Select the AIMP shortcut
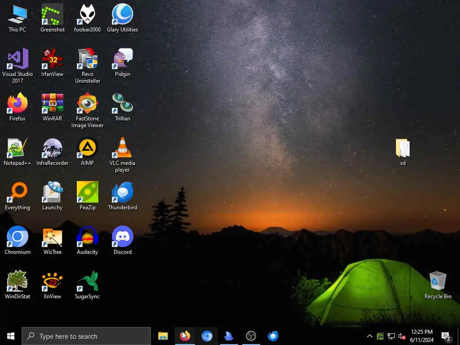460x345 pixels. tap(88, 151)
